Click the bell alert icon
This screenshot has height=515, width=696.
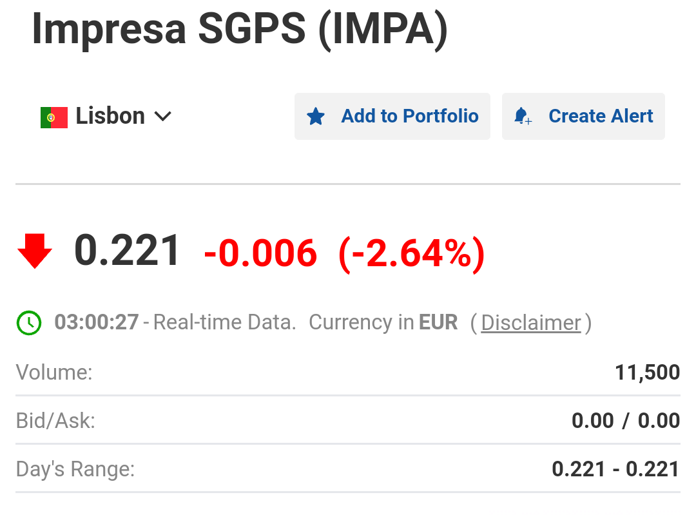coord(522,117)
